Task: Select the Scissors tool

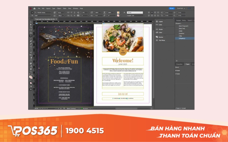Action: point(31,52)
